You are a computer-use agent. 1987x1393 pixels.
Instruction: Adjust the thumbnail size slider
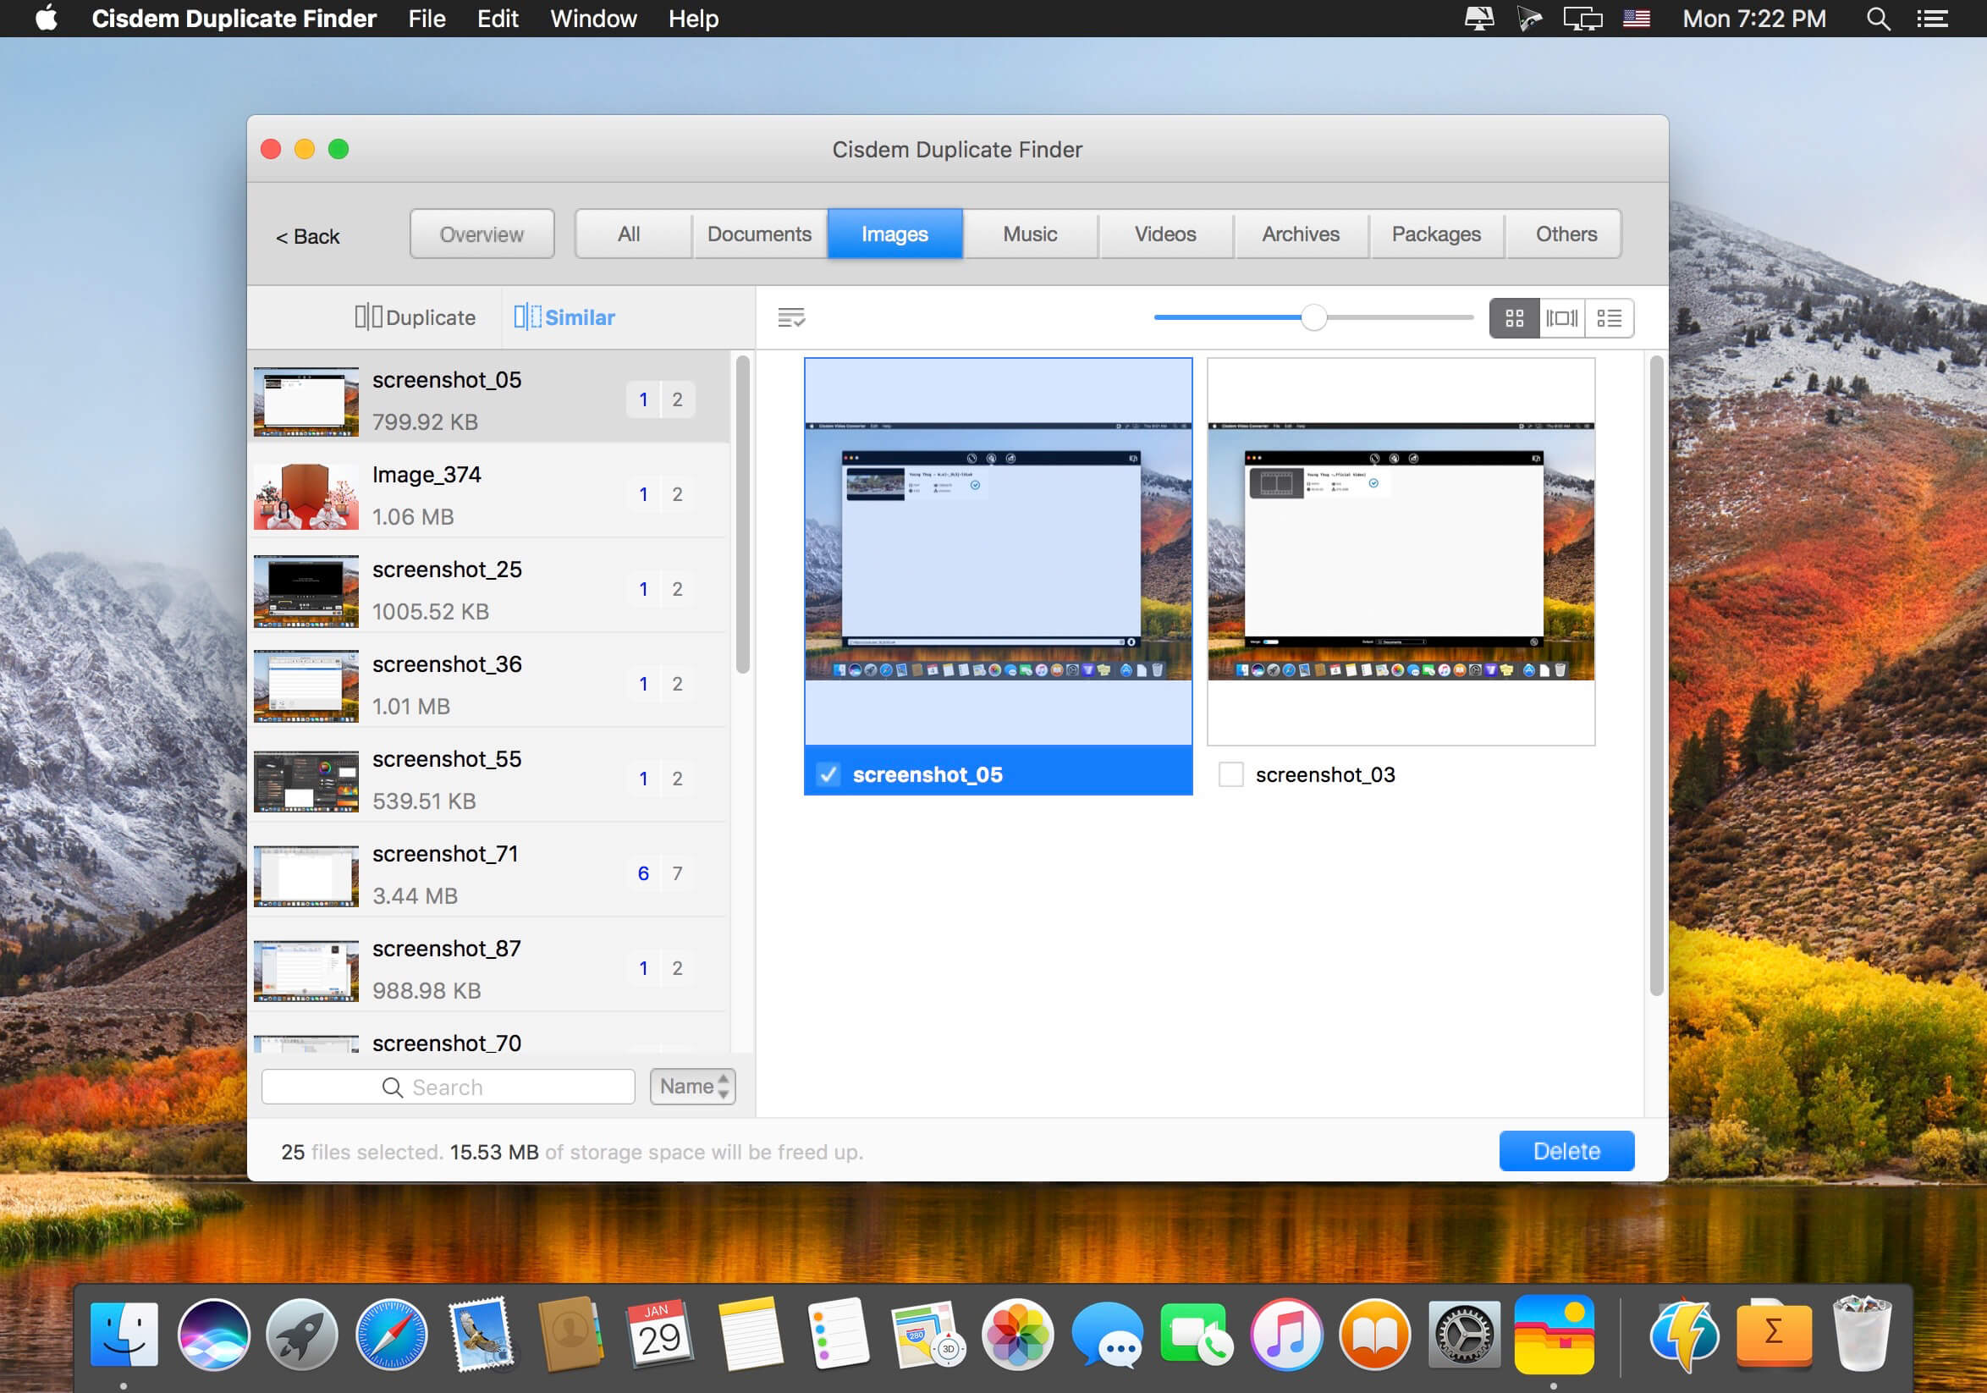coord(1313,317)
